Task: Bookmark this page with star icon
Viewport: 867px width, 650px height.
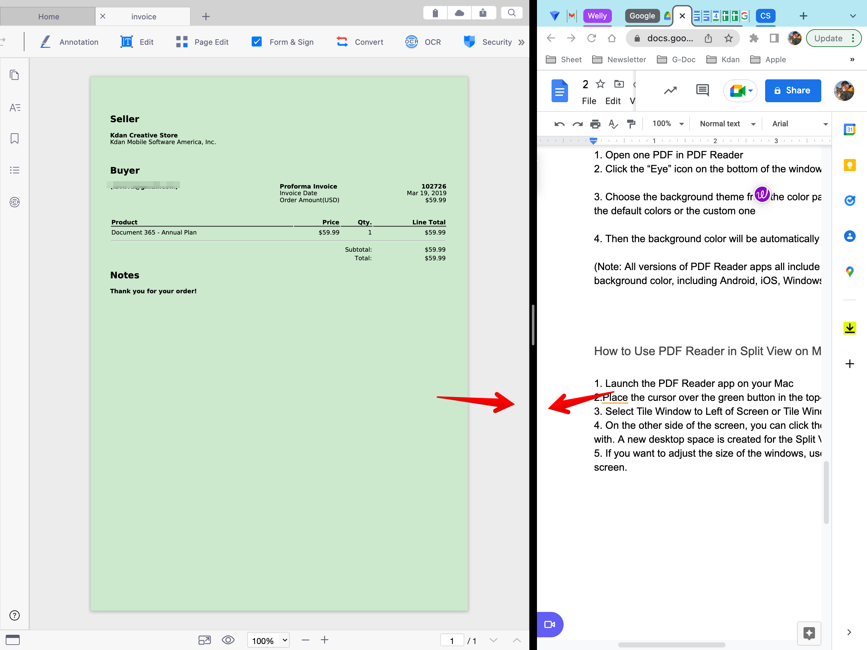Action: (728, 38)
